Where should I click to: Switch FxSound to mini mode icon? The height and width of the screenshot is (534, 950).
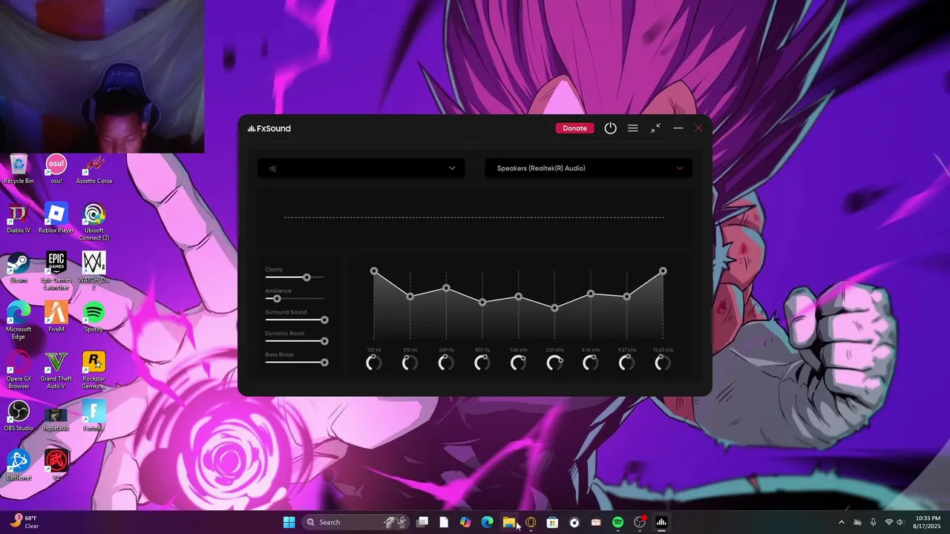[655, 128]
